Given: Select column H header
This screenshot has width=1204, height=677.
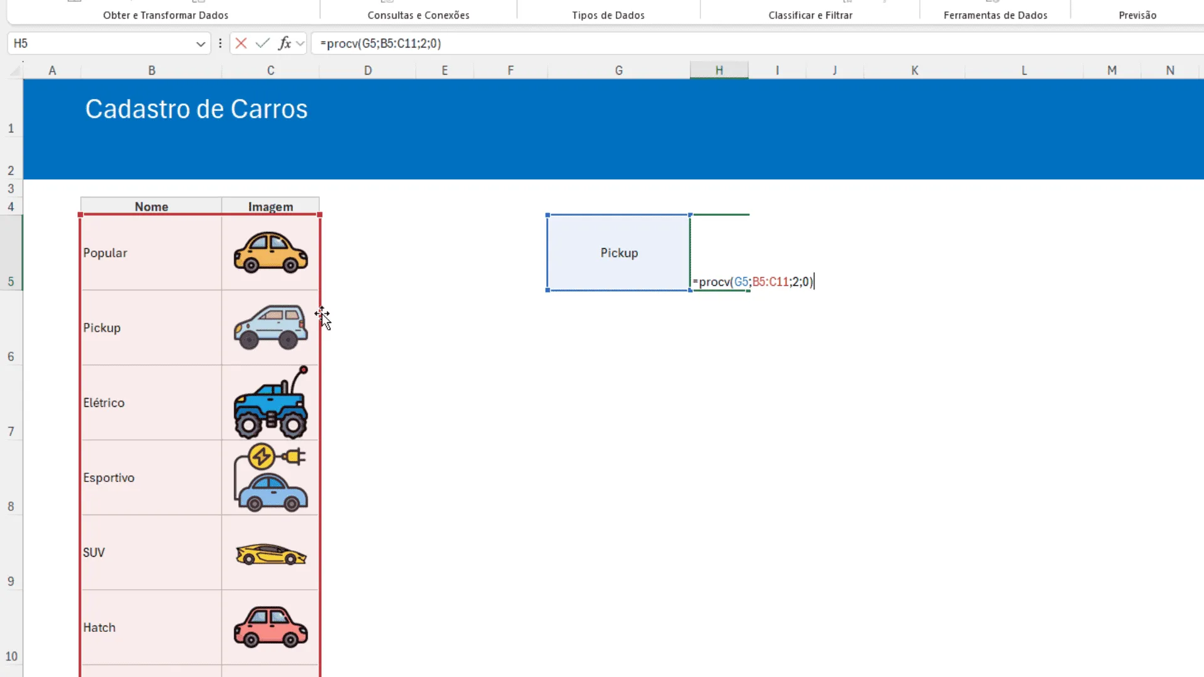Looking at the screenshot, I should pos(719,71).
